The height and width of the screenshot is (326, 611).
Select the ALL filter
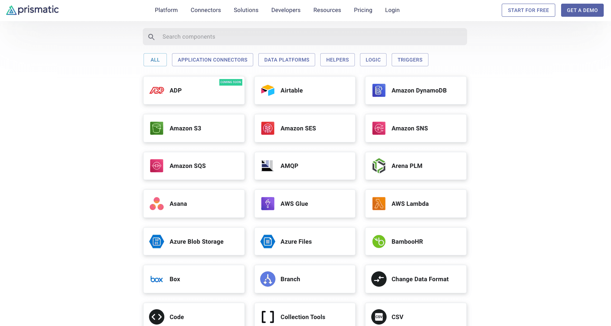155,60
